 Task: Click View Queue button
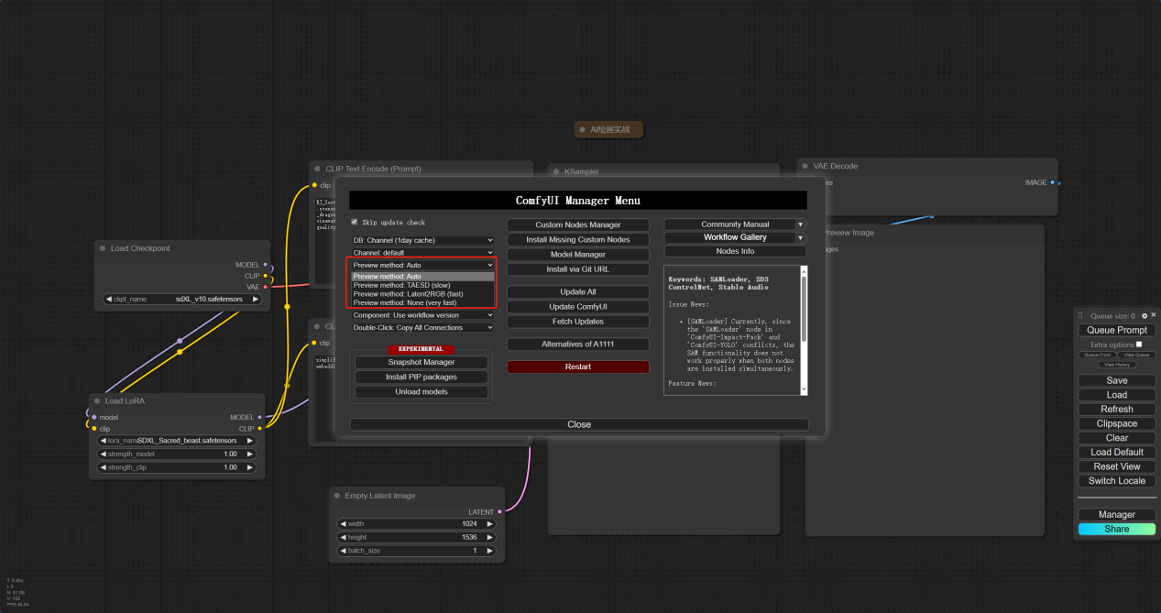coord(1136,355)
